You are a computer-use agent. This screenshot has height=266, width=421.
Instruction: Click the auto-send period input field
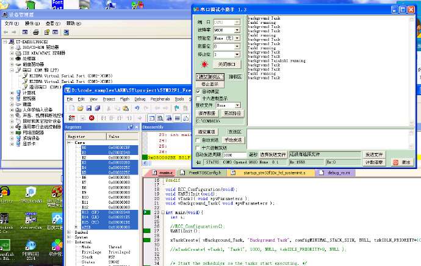(234, 155)
